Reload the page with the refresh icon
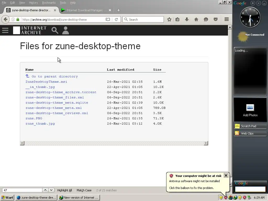 (x=116, y=19)
